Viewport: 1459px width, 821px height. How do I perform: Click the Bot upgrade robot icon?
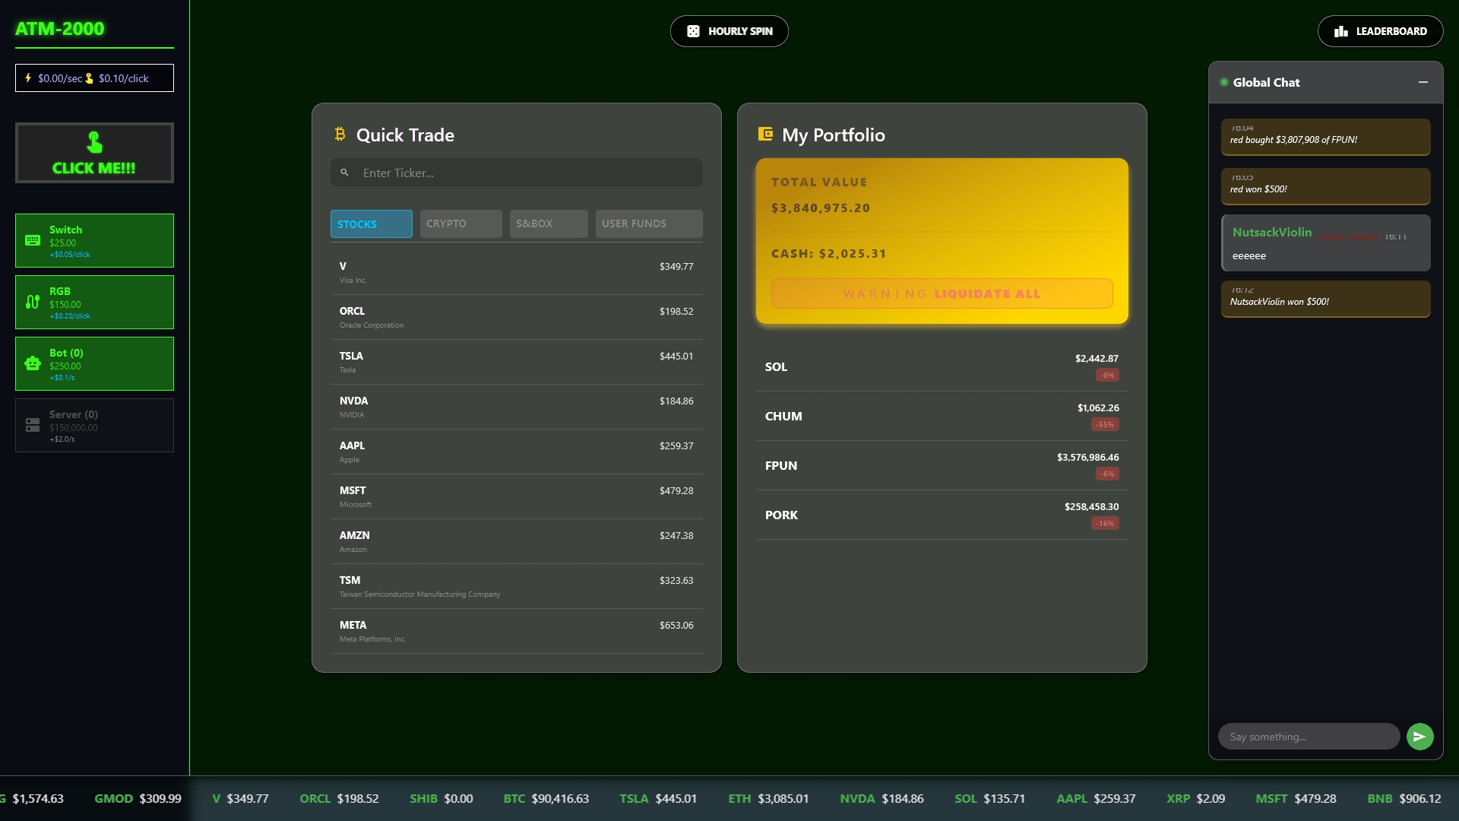tap(33, 364)
